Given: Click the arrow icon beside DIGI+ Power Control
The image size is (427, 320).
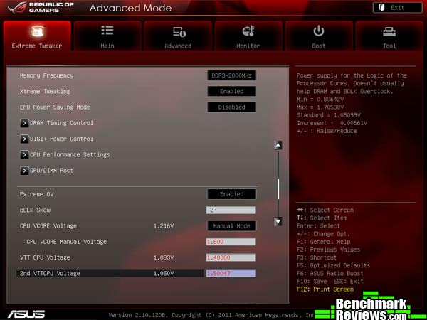Looking at the screenshot, I should click(x=24, y=139).
